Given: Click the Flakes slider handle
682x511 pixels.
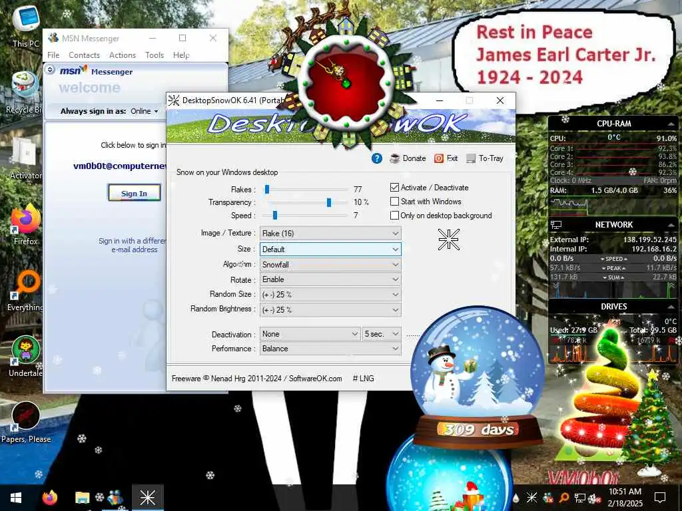Looking at the screenshot, I should coord(267,189).
